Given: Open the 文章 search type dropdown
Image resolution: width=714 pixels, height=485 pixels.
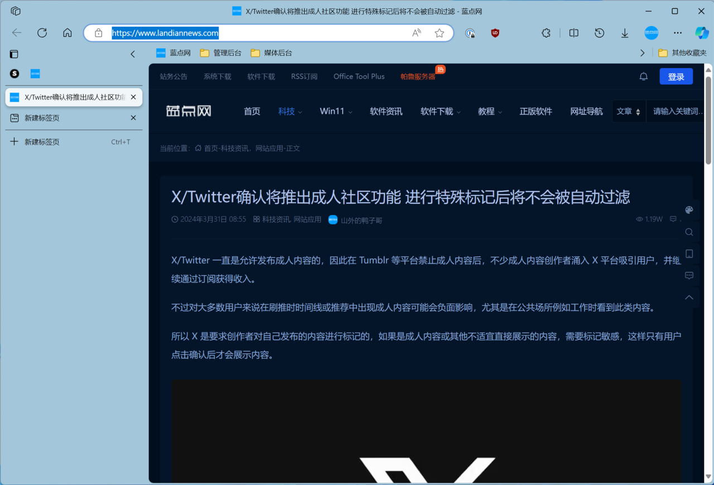Looking at the screenshot, I should pos(629,111).
